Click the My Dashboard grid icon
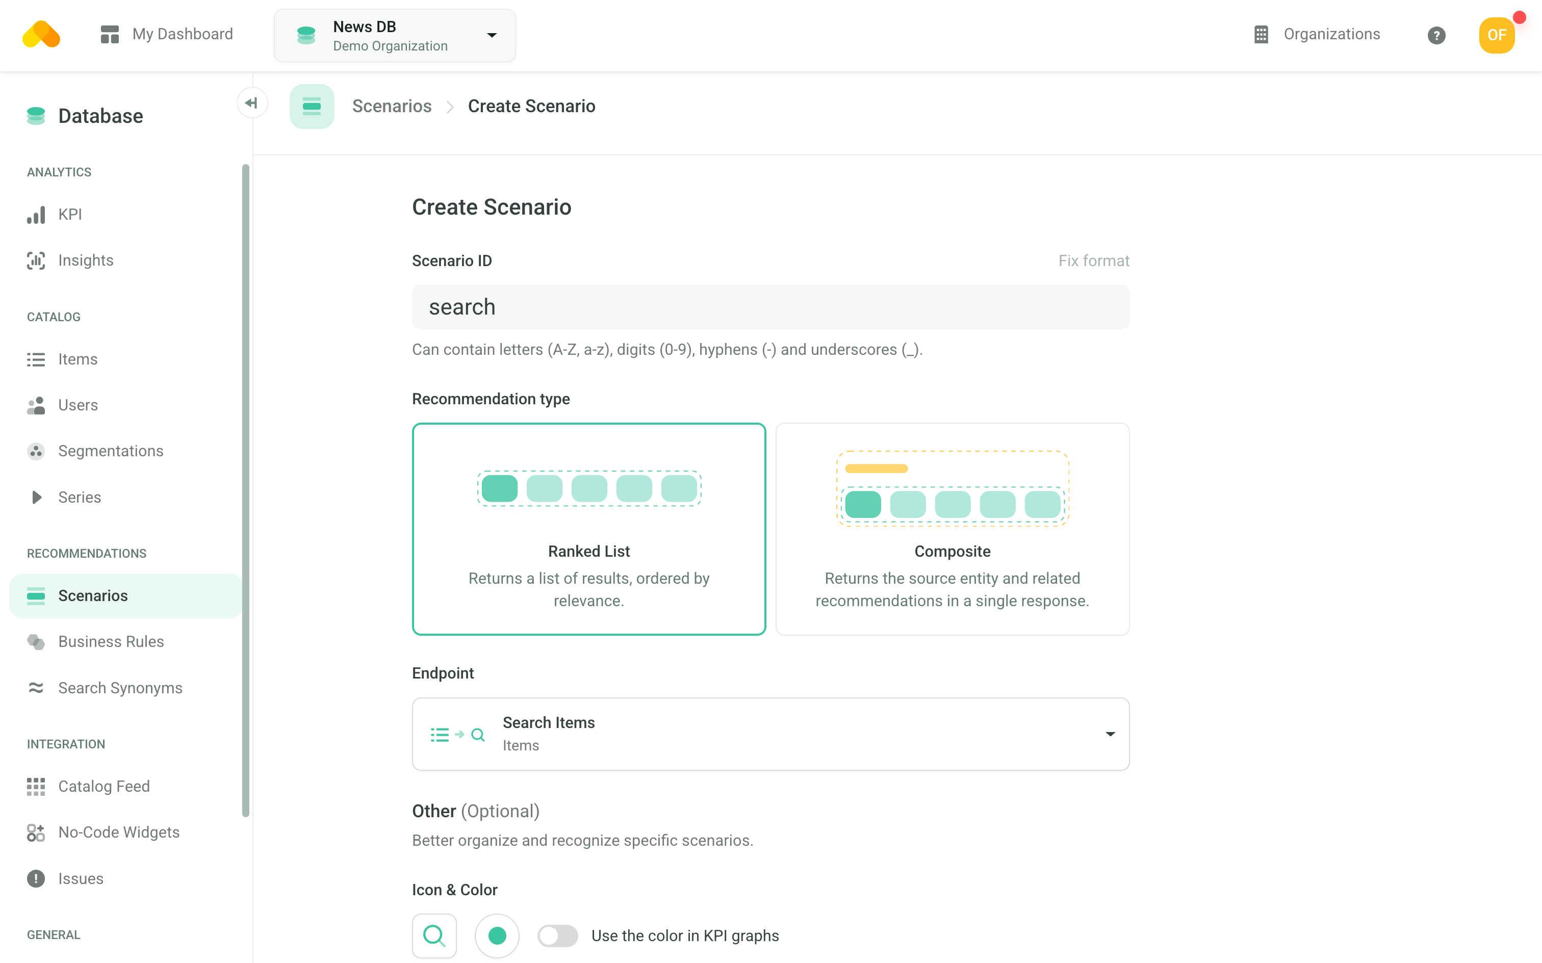Screen dimensions: 1542x963 click(x=110, y=34)
